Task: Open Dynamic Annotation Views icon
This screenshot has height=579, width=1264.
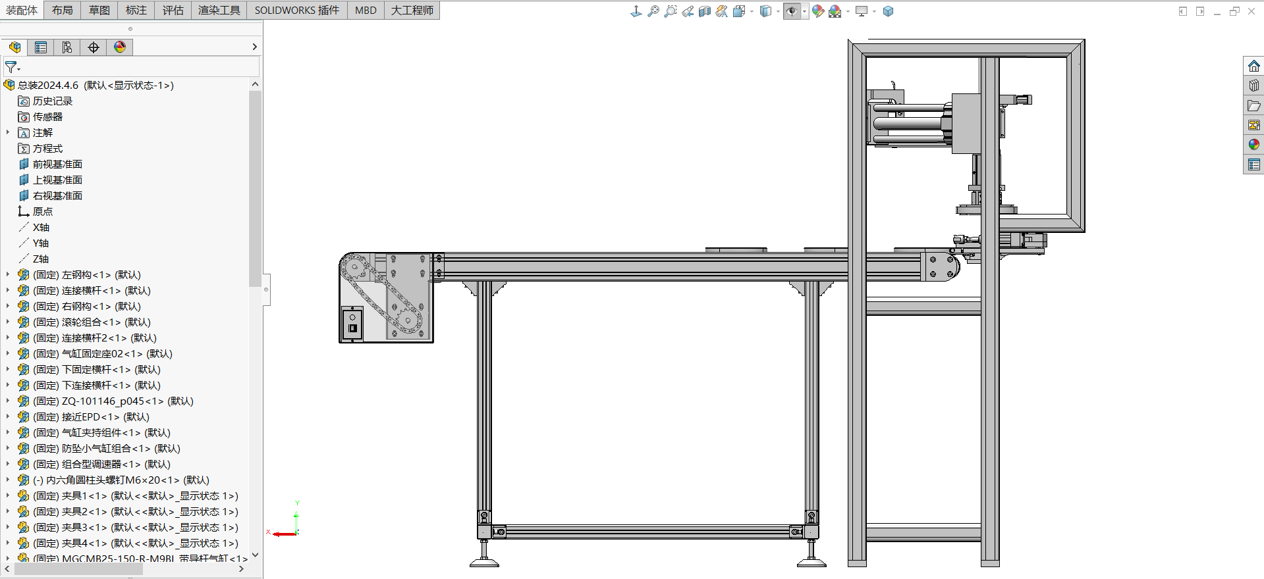Action: tap(722, 11)
